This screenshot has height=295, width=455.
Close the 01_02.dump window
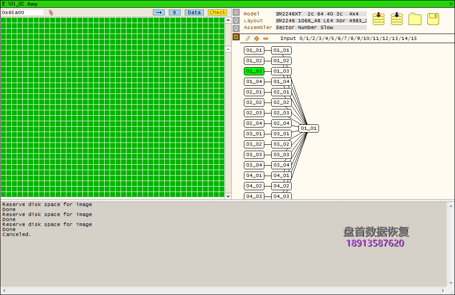click(x=451, y=4)
